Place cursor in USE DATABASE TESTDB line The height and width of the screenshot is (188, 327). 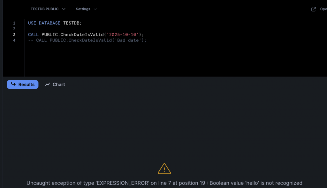(55, 23)
